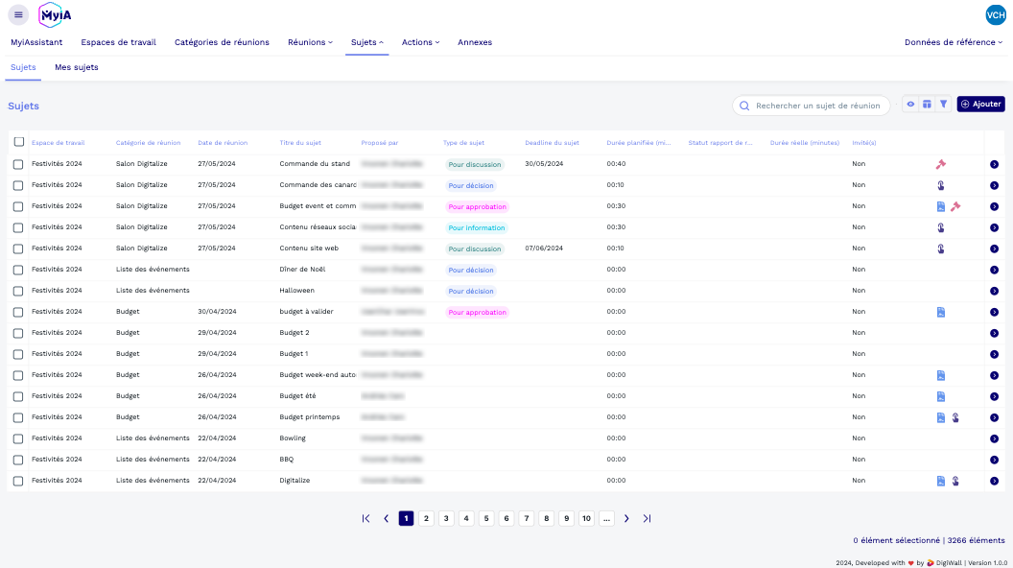Switch to the Mes sujets tab

tap(77, 67)
